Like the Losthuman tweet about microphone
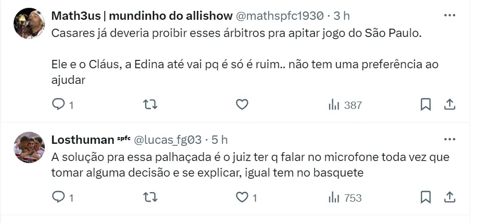This screenshot has height=223, width=480. point(242,197)
